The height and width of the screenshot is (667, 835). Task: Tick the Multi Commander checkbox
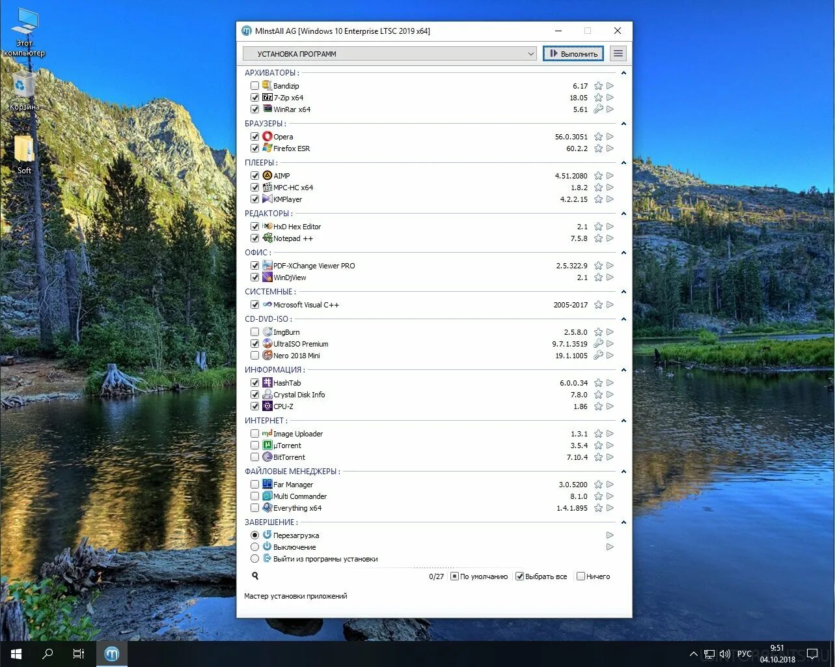tap(254, 496)
